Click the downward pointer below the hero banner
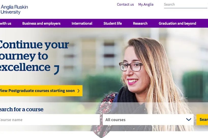208x138 pixels. pyautogui.click(x=101, y=134)
